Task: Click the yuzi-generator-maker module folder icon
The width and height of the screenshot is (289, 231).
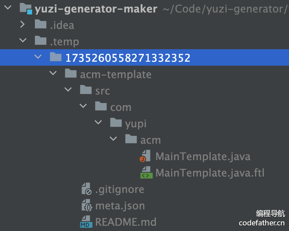Action: click(x=26, y=8)
